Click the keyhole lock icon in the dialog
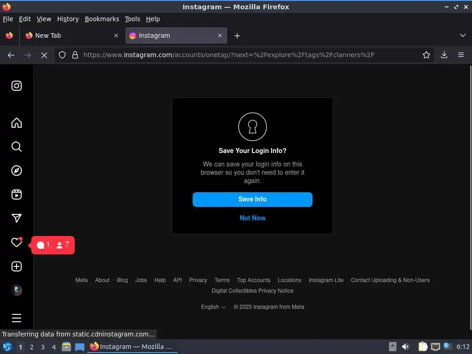The height and width of the screenshot is (354, 472). (253, 127)
